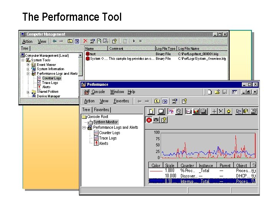
Task: Select highlighted Interrupts counter row with blue line
Action: click(202, 181)
